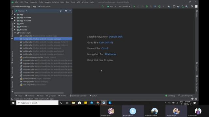Click the user account icon at the toolbar's end
Viewport: 209px width, 117px height.
[x=196, y=6]
